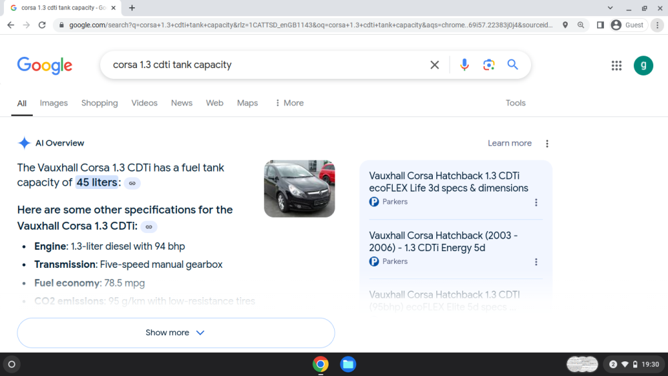Viewport: 668px width, 376px height.
Task: Expand the More search filters menu
Action: (290, 103)
